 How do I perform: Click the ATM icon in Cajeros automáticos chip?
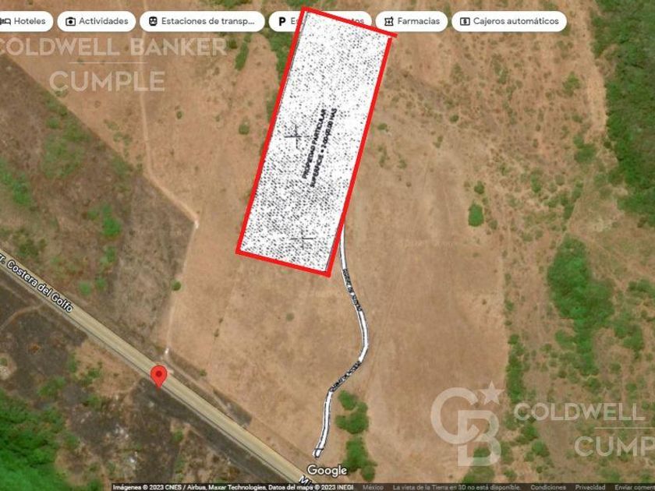click(x=465, y=21)
